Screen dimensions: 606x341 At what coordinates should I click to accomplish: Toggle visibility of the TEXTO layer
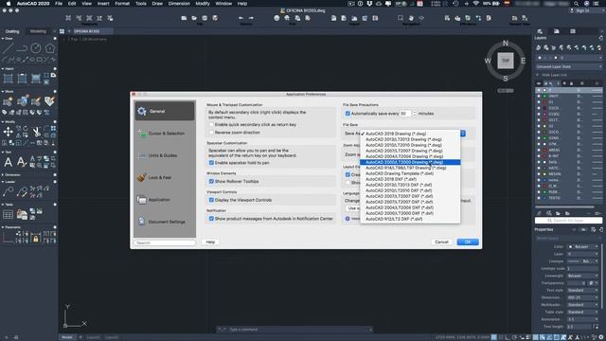539,198
